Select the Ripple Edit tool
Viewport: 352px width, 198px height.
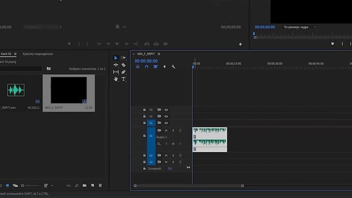[116, 65]
